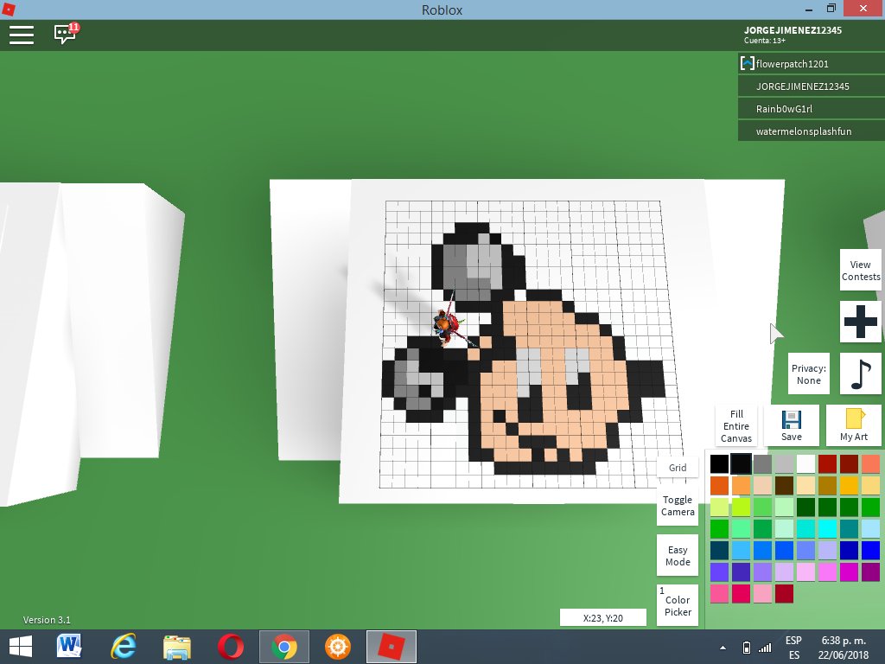The height and width of the screenshot is (664, 885).
Task: Open the clock showing 6:38 p. m.
Action: click(844, 648)
